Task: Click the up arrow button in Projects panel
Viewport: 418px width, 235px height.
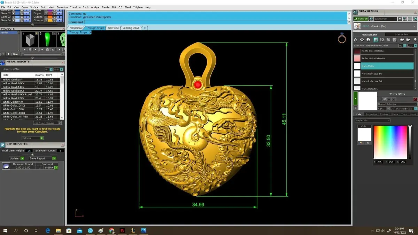Action: click(8, 54)
